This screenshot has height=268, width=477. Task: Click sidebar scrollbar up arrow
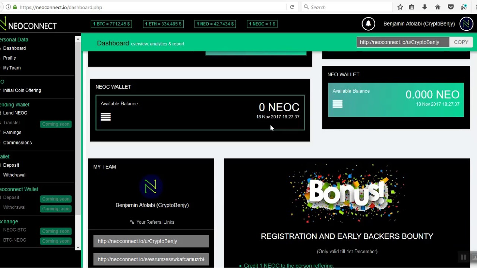click(x=78, y=39)
